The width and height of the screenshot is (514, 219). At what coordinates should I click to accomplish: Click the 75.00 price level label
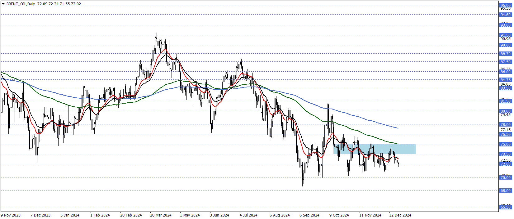[505, 144]
